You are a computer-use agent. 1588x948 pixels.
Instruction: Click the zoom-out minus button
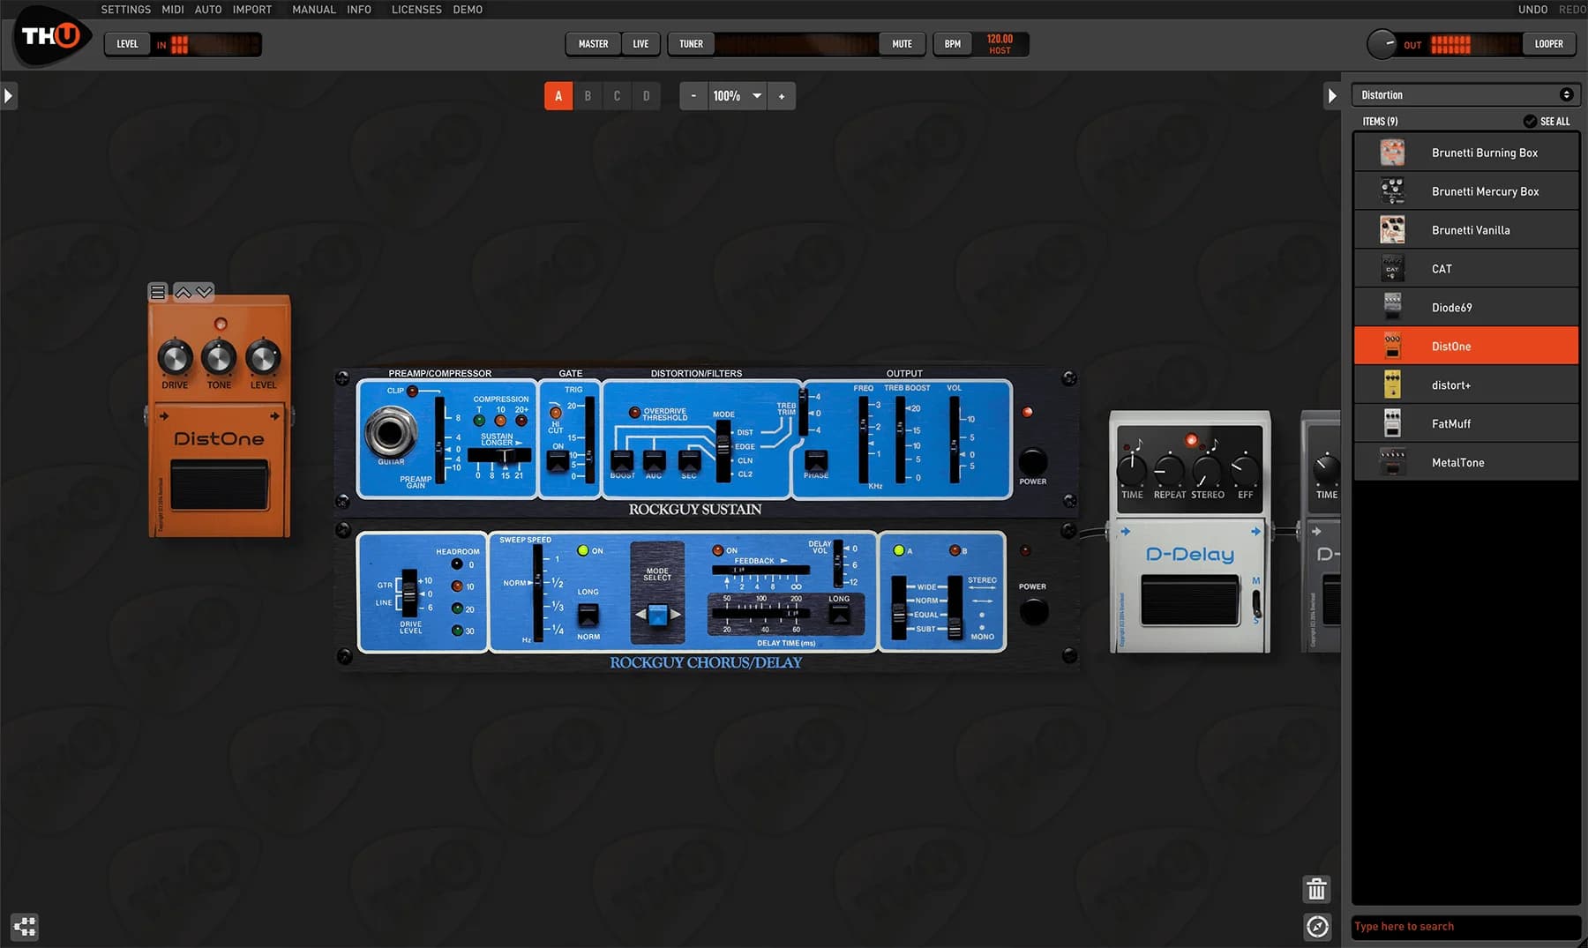(x=693, y=96)
